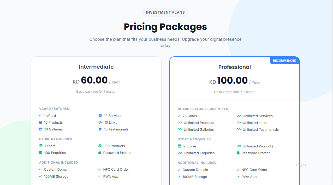Screen dimensions: 333x185
Task: Click the store icon beside 1 Store
Action: tap(41, 146)
